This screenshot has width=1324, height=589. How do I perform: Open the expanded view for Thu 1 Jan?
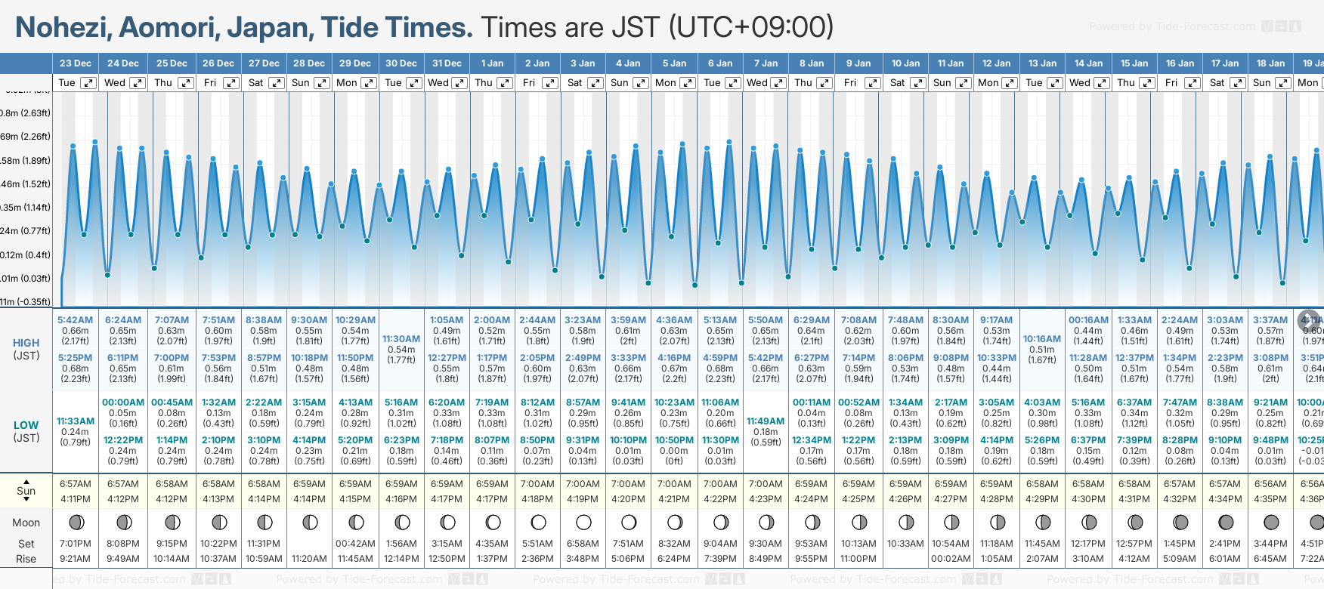coord(505,83)
